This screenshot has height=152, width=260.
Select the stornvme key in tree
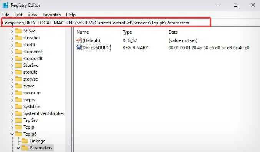click(x=33, y=52)
